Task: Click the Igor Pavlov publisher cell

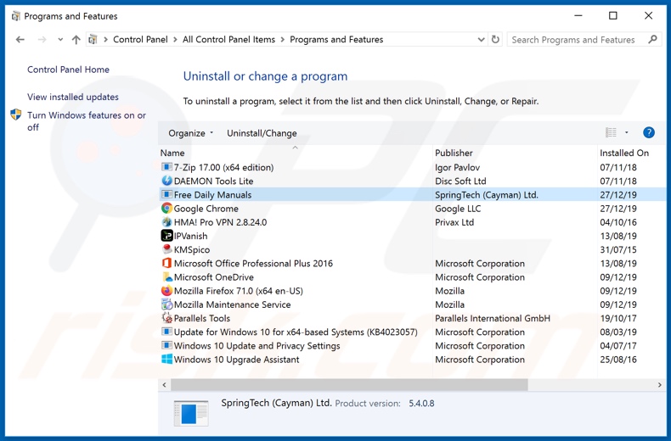Action: tap(457, 167)
